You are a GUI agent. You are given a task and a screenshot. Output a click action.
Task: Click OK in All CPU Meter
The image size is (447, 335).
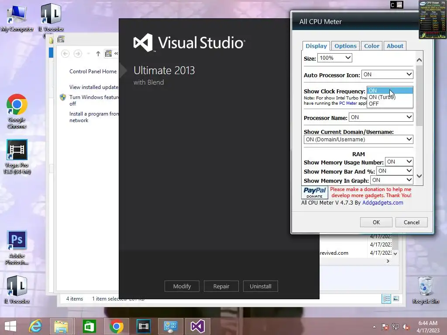(376, 222)
